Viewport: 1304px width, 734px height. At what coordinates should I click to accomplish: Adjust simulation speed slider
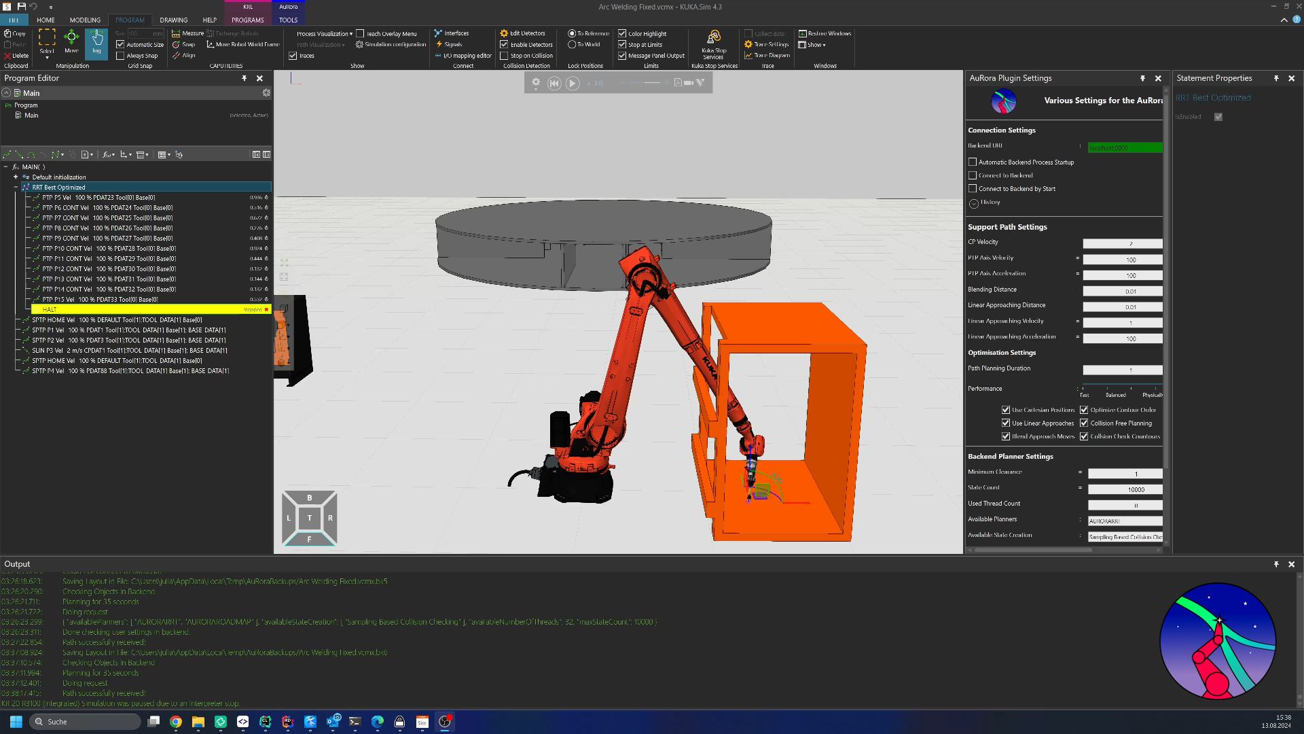[643, 83]
